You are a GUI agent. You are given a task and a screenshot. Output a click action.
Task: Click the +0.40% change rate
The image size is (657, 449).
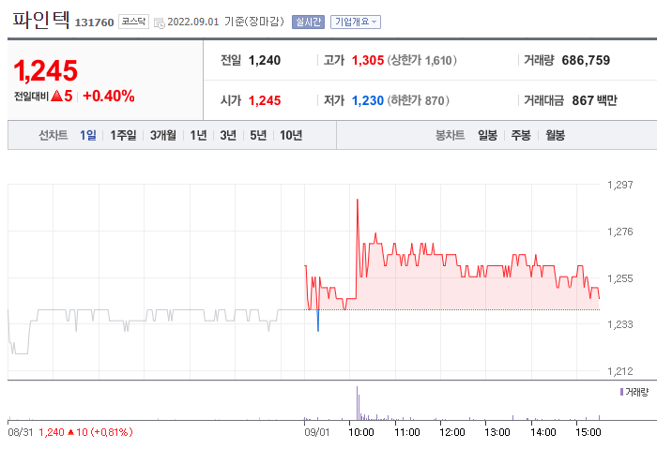click(x=109, y=96)
